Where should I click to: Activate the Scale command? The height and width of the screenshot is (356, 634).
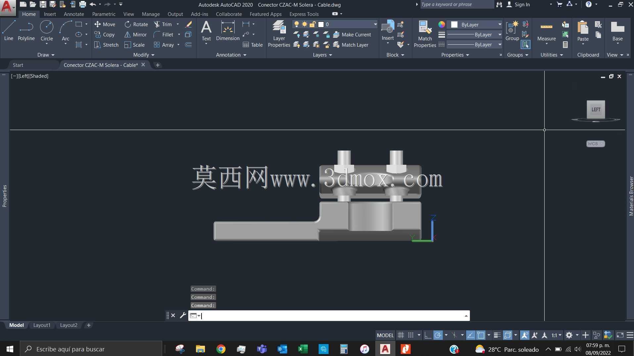tap(134, 45)
